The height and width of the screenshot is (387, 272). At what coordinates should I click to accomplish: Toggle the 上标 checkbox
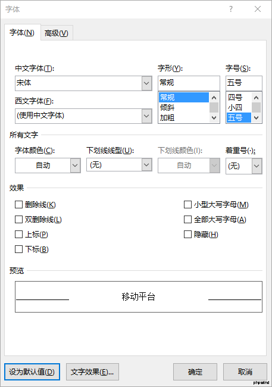pos(19,234)
